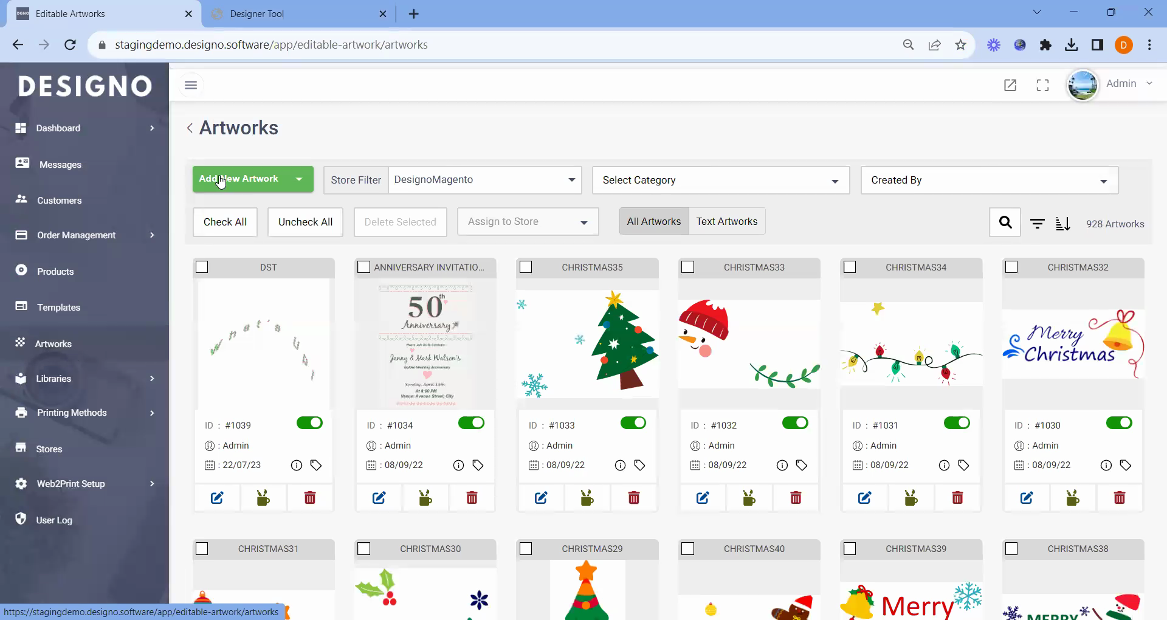Click the search magnifier icon above artworks

pos(1005,222)
